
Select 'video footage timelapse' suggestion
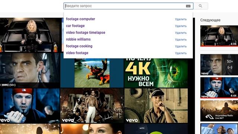(86, 32)
